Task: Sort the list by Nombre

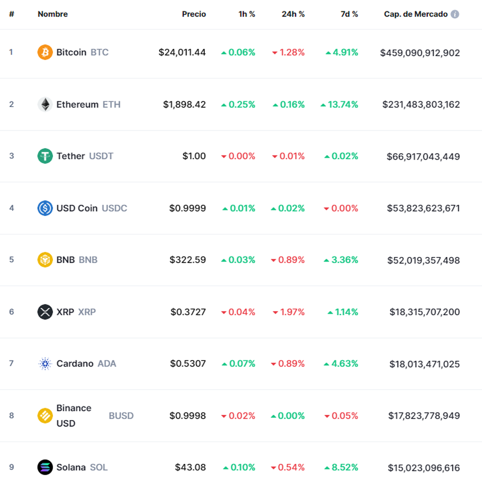Action: point(52,14)
